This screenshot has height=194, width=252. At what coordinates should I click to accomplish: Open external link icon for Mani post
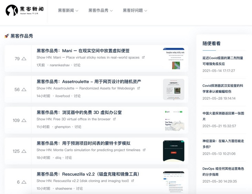pyautogui.click(x=143, y=57)
